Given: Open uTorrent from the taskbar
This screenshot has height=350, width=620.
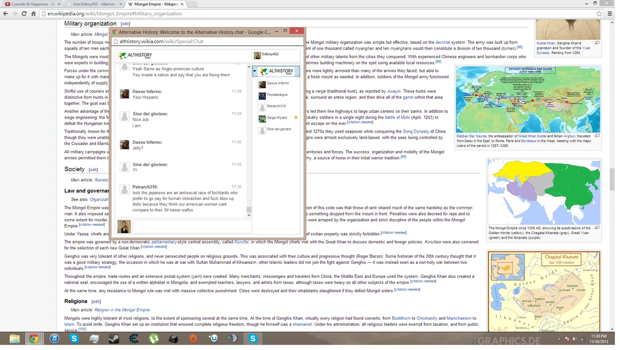Looking at the screenshot, I should point(153,339).
